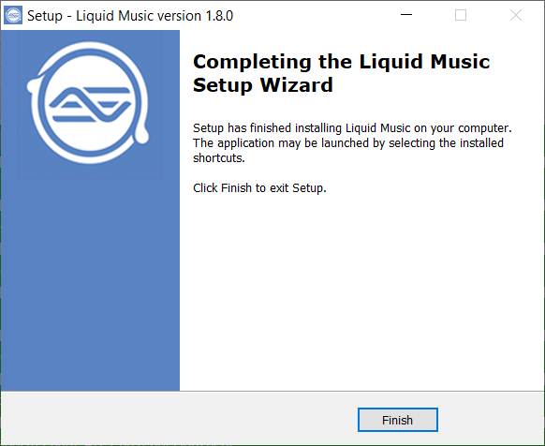Click the version number 1.8.0 in title bar
545x446 pixels.
219,16
